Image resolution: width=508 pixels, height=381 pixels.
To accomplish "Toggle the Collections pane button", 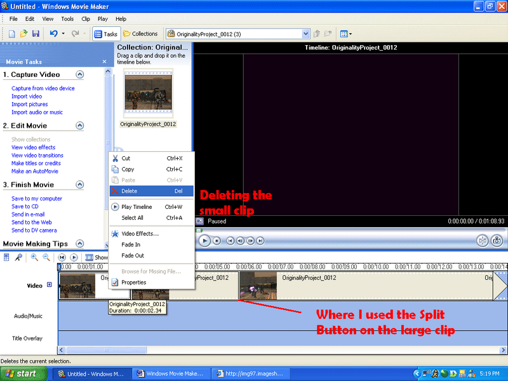I will pos(140,34).
